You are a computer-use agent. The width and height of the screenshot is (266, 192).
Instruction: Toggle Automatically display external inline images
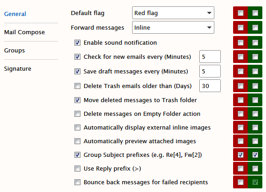pos(77,128)
